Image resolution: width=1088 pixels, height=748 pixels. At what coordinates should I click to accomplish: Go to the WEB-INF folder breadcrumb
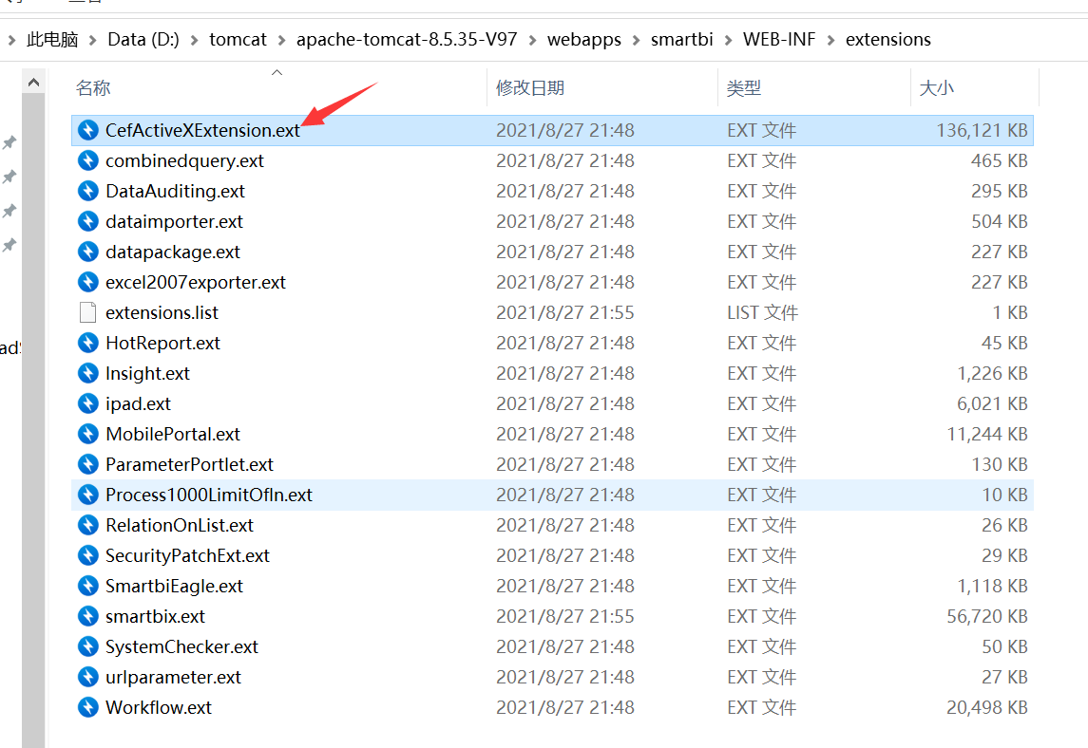click(x=779, y=40)
